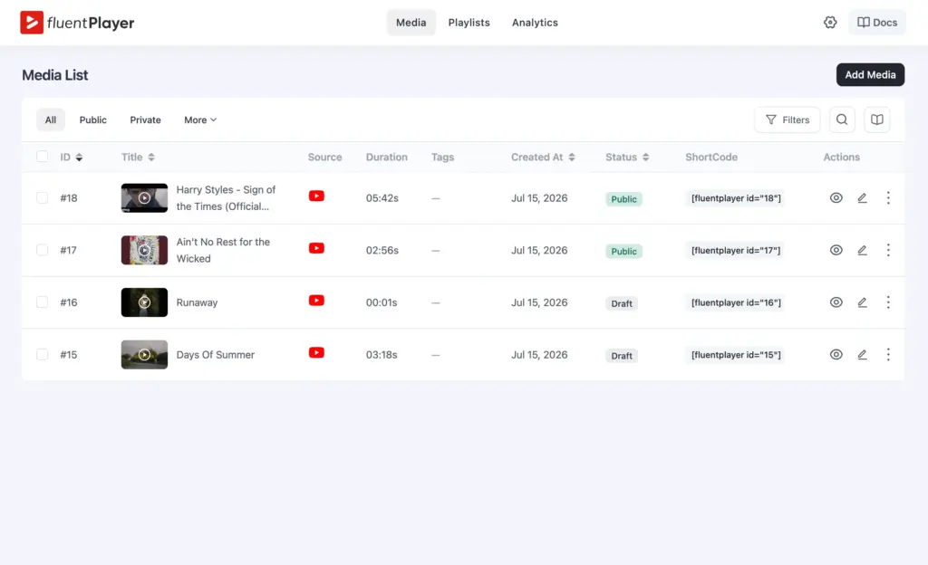Switch to the Media tab
Image resolution: width=928 pixels, height=565 pixels.
[x=411, y=23]
